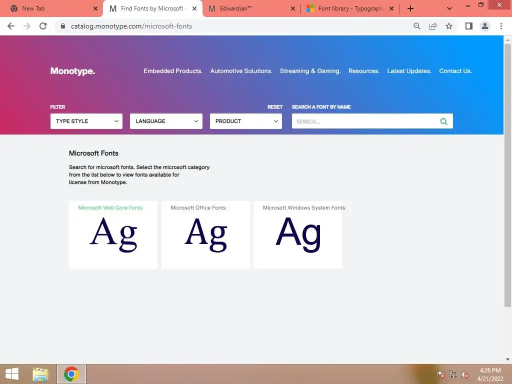The height and width of the screenshot is (384, 512).
Task: Close the Edwardian tab
Action: coord(293,8)
